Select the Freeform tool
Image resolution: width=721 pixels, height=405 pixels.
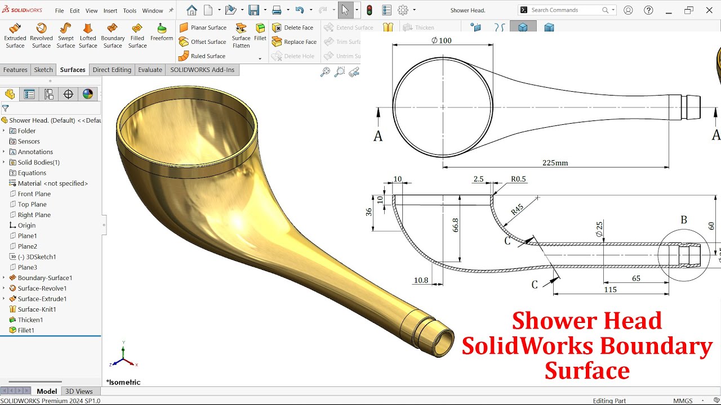point(162,33)
